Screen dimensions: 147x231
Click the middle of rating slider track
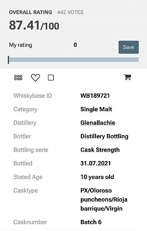coord(73,60)
